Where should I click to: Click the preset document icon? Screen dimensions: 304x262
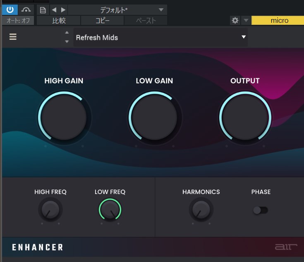43,10
